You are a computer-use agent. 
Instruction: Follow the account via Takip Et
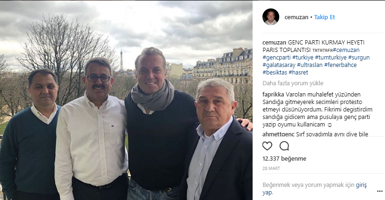[324, 17]
